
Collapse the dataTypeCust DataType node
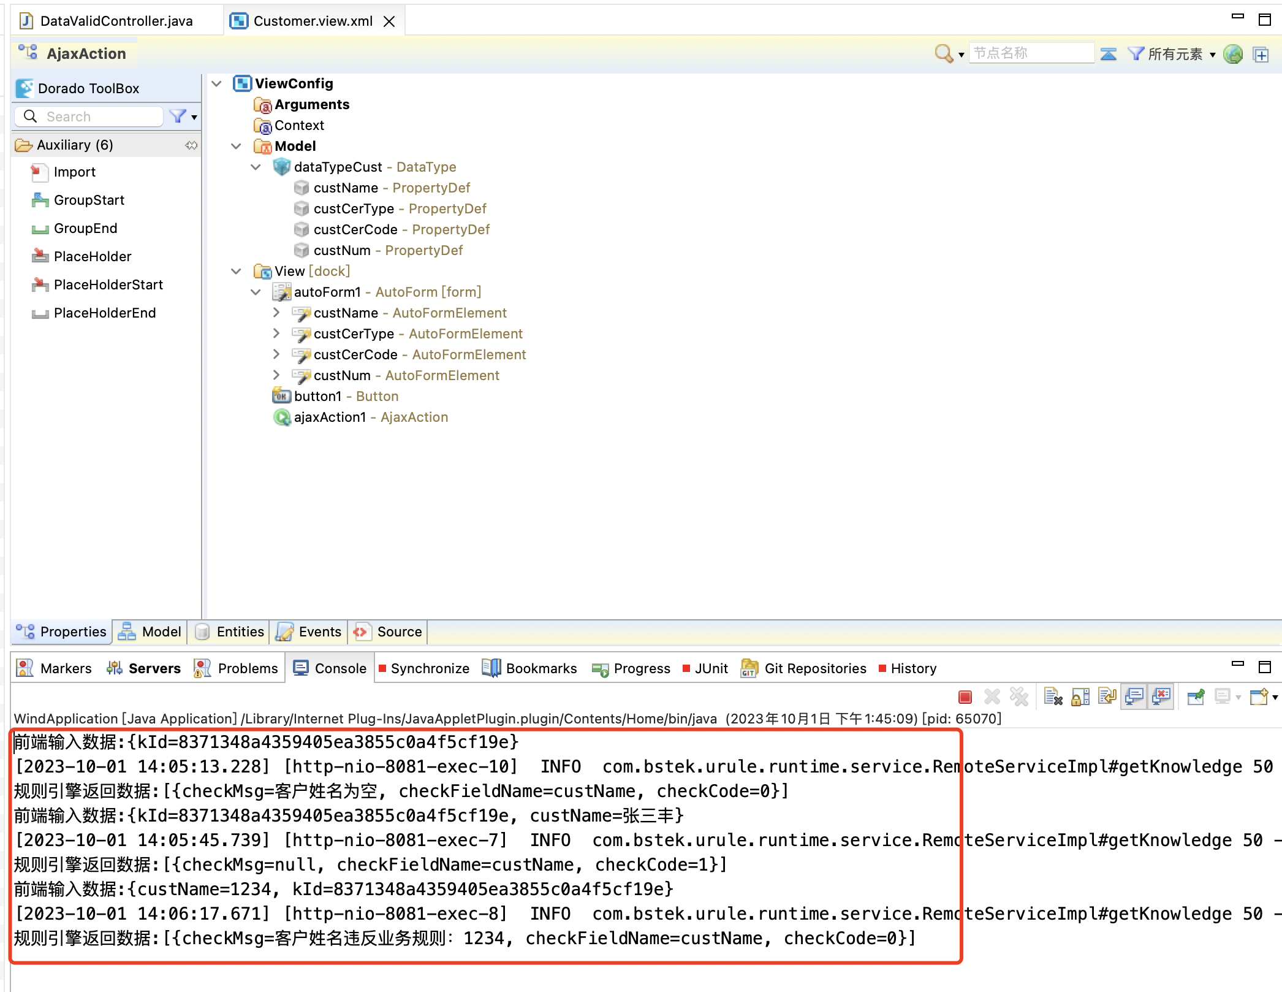point(256,167)
